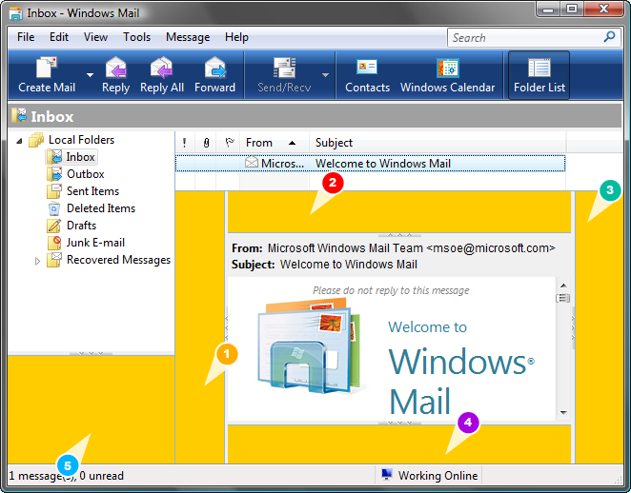Open the Message menu
631x493 pixels.
(x=188, y=37)
